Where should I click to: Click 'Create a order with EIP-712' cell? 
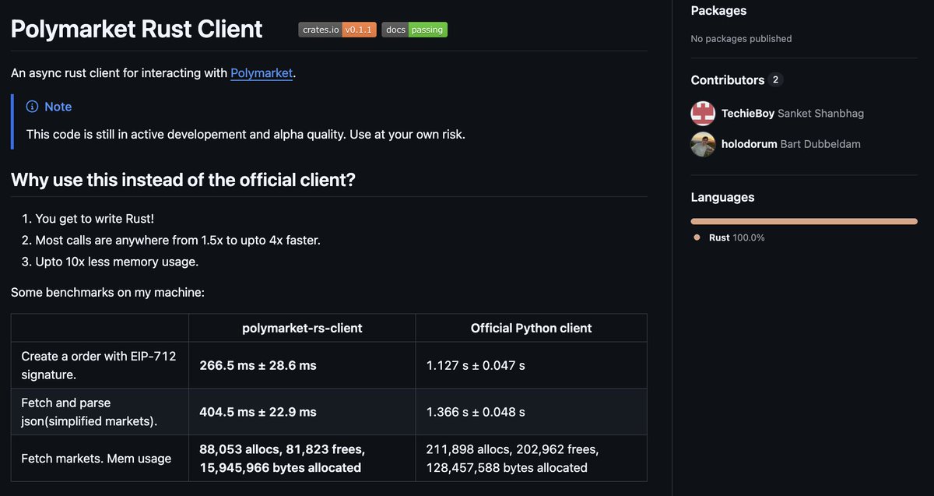[100, 365]
